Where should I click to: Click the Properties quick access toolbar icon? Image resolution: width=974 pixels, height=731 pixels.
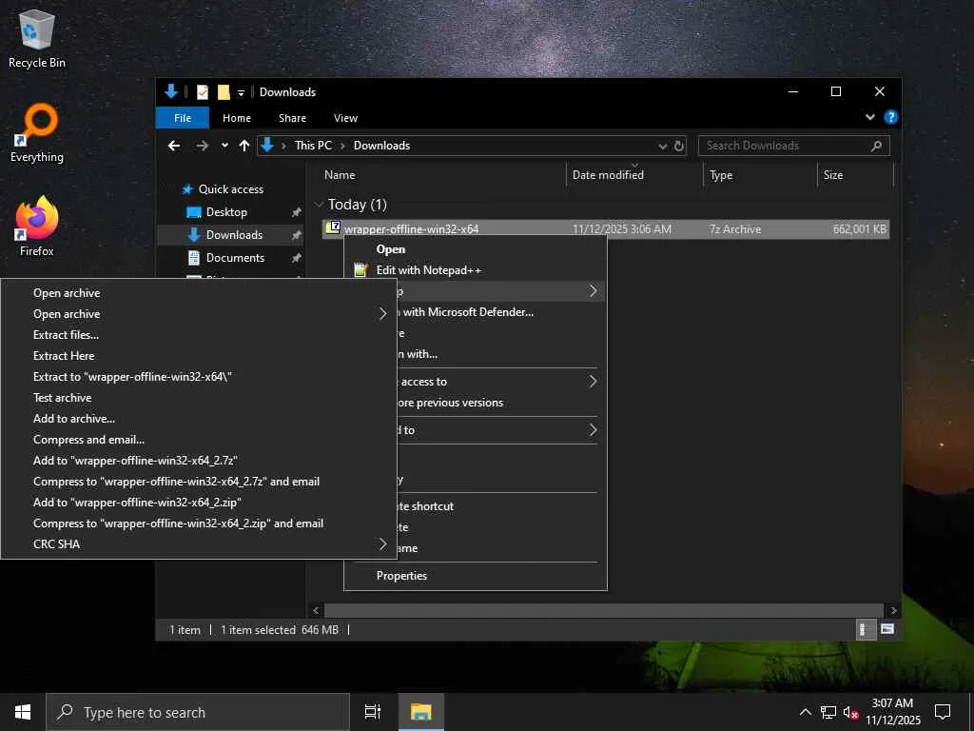click(203, 92)
